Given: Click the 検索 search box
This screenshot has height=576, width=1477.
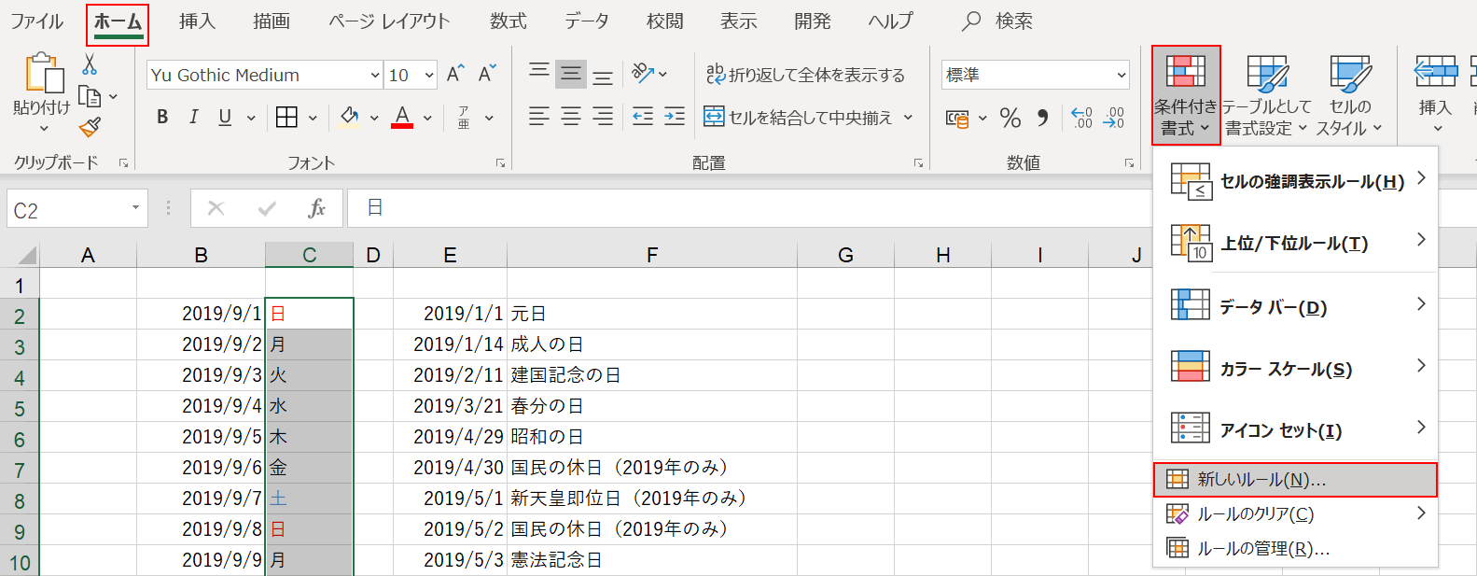Looking at the screenshot, I should click(998, 21).
